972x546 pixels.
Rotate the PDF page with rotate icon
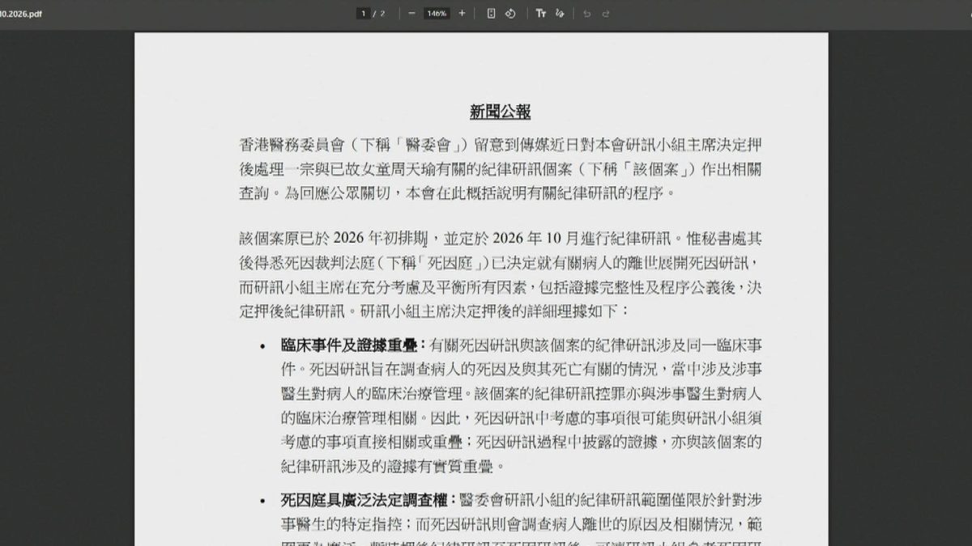tap(510, 13)
